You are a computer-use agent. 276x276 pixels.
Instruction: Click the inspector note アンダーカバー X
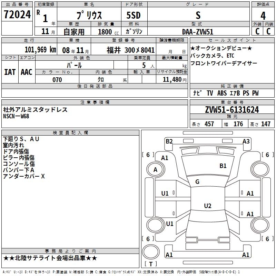24,176
